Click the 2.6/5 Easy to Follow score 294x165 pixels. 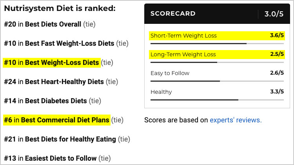pyautogui.click(x=277, y=73)
